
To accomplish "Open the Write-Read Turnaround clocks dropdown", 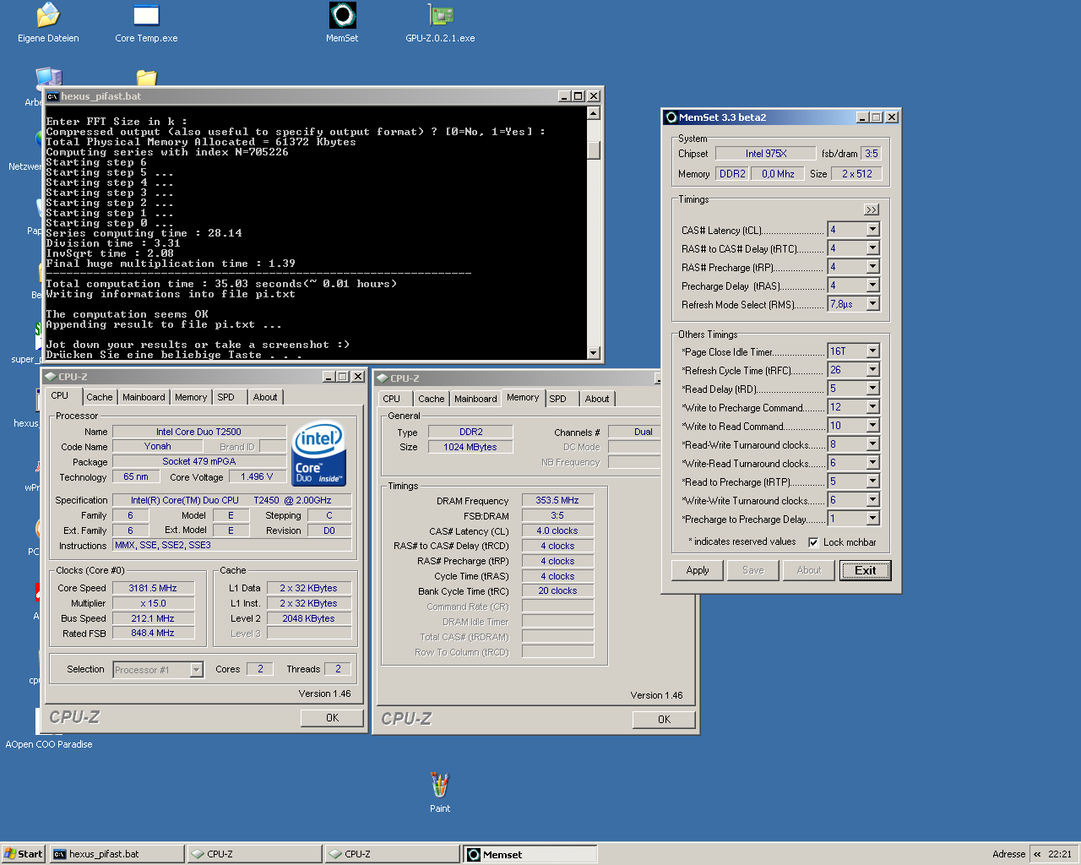I will [x=872, y=463].
